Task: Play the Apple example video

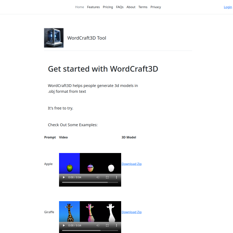Action: pos(64,177)
